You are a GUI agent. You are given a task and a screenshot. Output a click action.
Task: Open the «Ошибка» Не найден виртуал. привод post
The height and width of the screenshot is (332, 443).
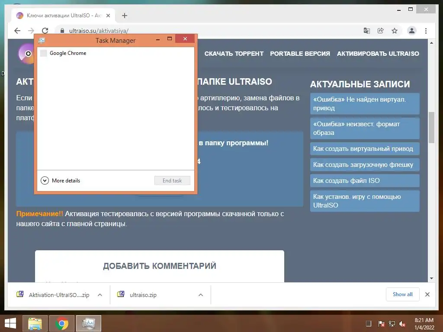coord(365,104)
